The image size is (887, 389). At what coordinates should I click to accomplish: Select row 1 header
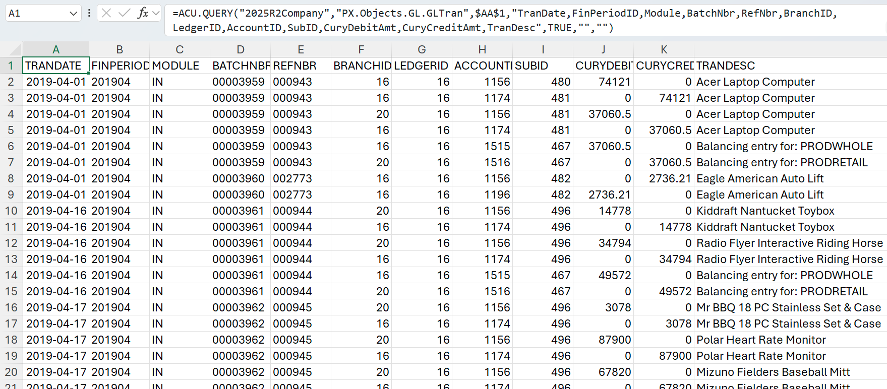11,66
